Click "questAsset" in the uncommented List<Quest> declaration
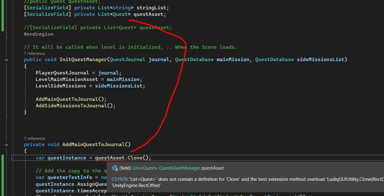This screenshot has height=196, width=384. (x=148, y=14)
